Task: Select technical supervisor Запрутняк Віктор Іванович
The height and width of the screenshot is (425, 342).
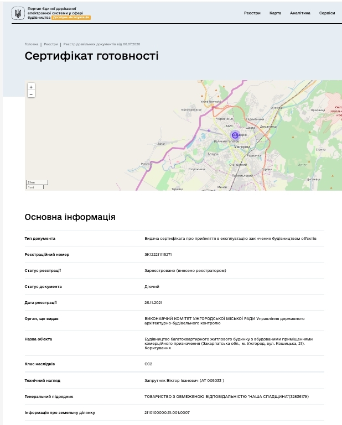Action: pyautogui.click(x=184, y=381)
